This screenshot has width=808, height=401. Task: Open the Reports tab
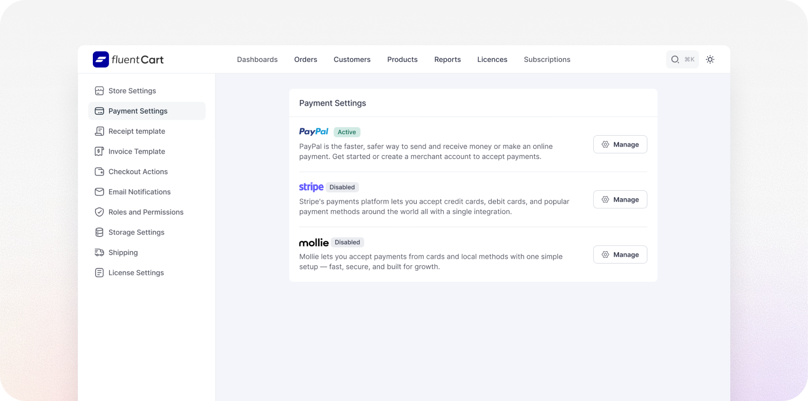point(447,60)
